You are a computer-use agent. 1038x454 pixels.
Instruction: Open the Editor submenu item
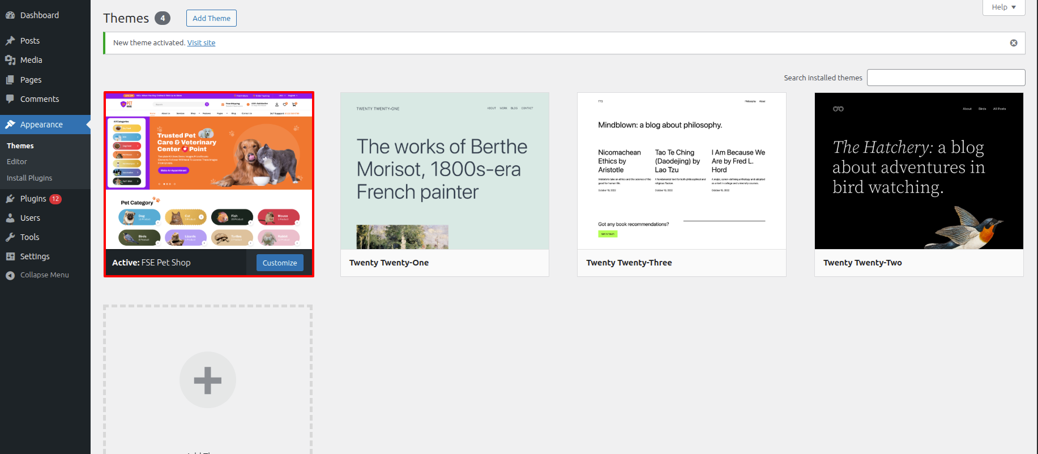[x=17, y=162]
